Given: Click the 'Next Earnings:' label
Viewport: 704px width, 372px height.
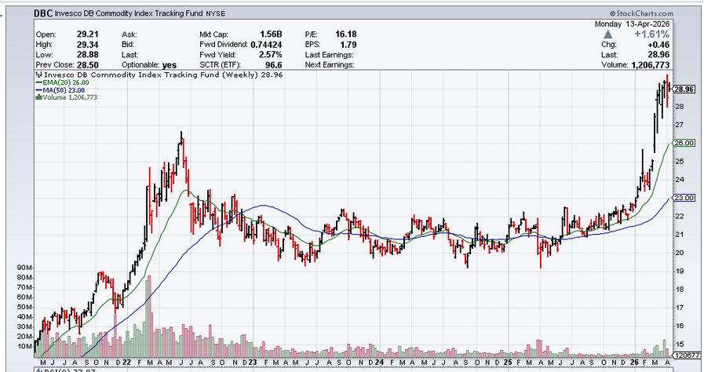Looking at the screenshot, I should pyautogui.click(x=330, y=65).
